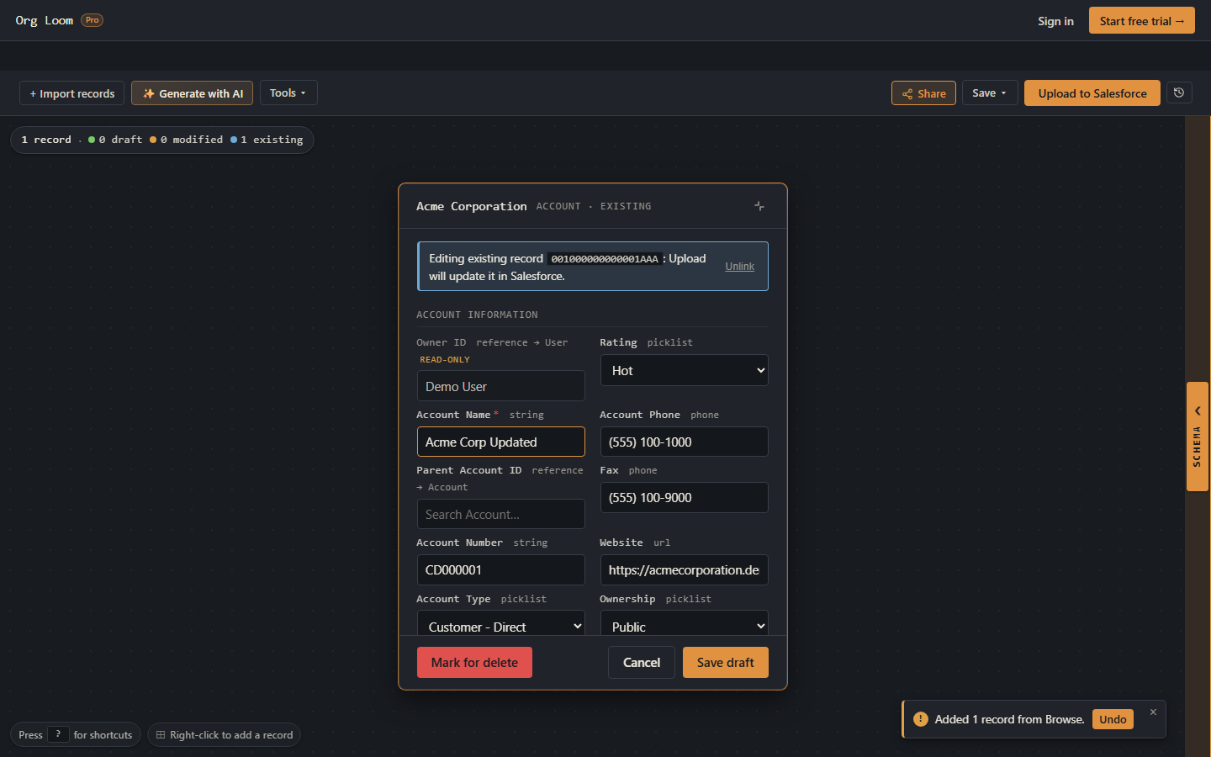Click the Fax input field

tap(685, 498)
